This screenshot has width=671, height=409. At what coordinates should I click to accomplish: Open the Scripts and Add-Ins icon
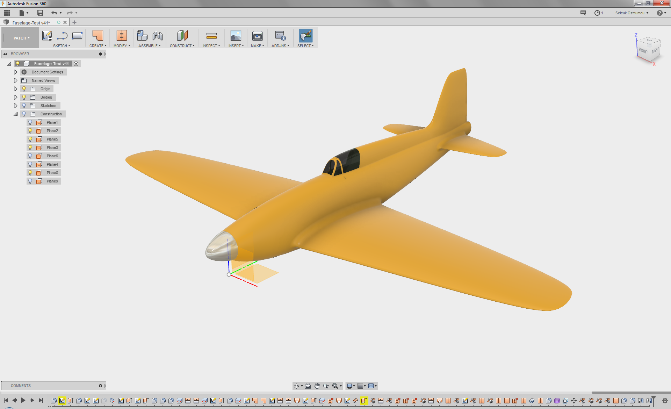(280, 36)
